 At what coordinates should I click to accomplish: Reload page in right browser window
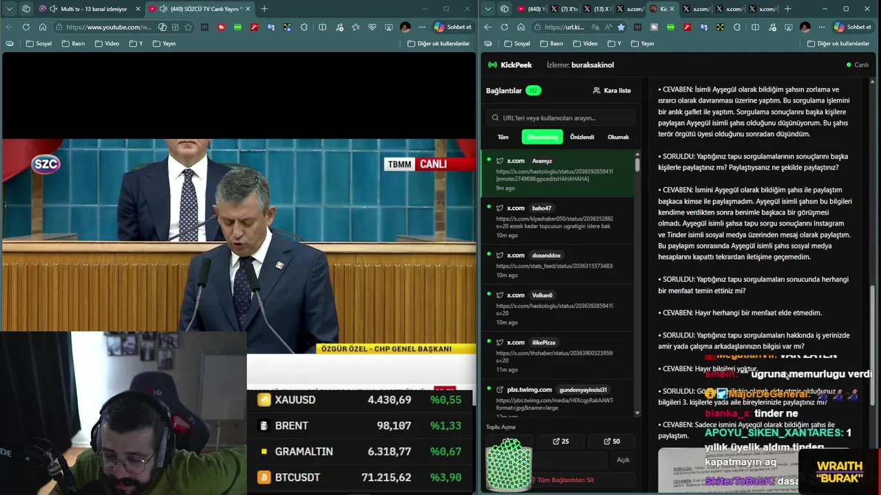pyautogui.click(x=504, y=27)
